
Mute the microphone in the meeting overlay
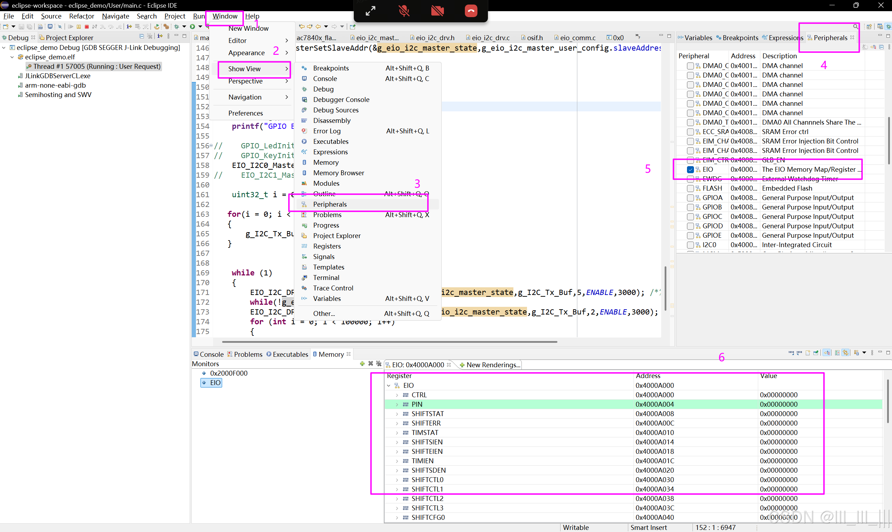[x=404, y=11]
